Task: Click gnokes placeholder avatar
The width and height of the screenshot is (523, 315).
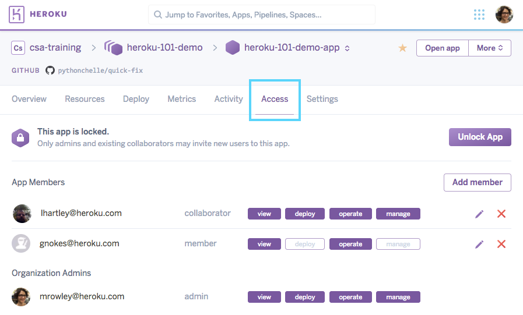Action: [x=21, y=243]
